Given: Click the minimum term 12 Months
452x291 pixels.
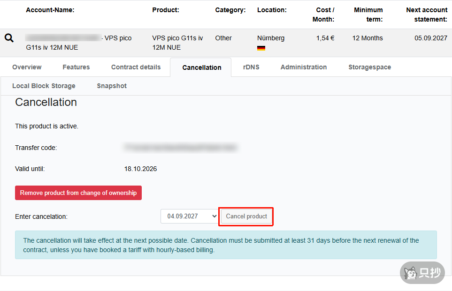Looking at the screenshot, I should tap(368, 38).
